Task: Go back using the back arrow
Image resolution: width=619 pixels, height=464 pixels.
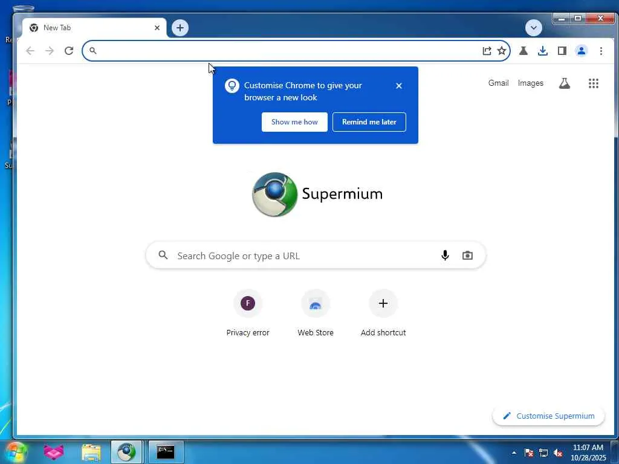Action: point(30,51)
